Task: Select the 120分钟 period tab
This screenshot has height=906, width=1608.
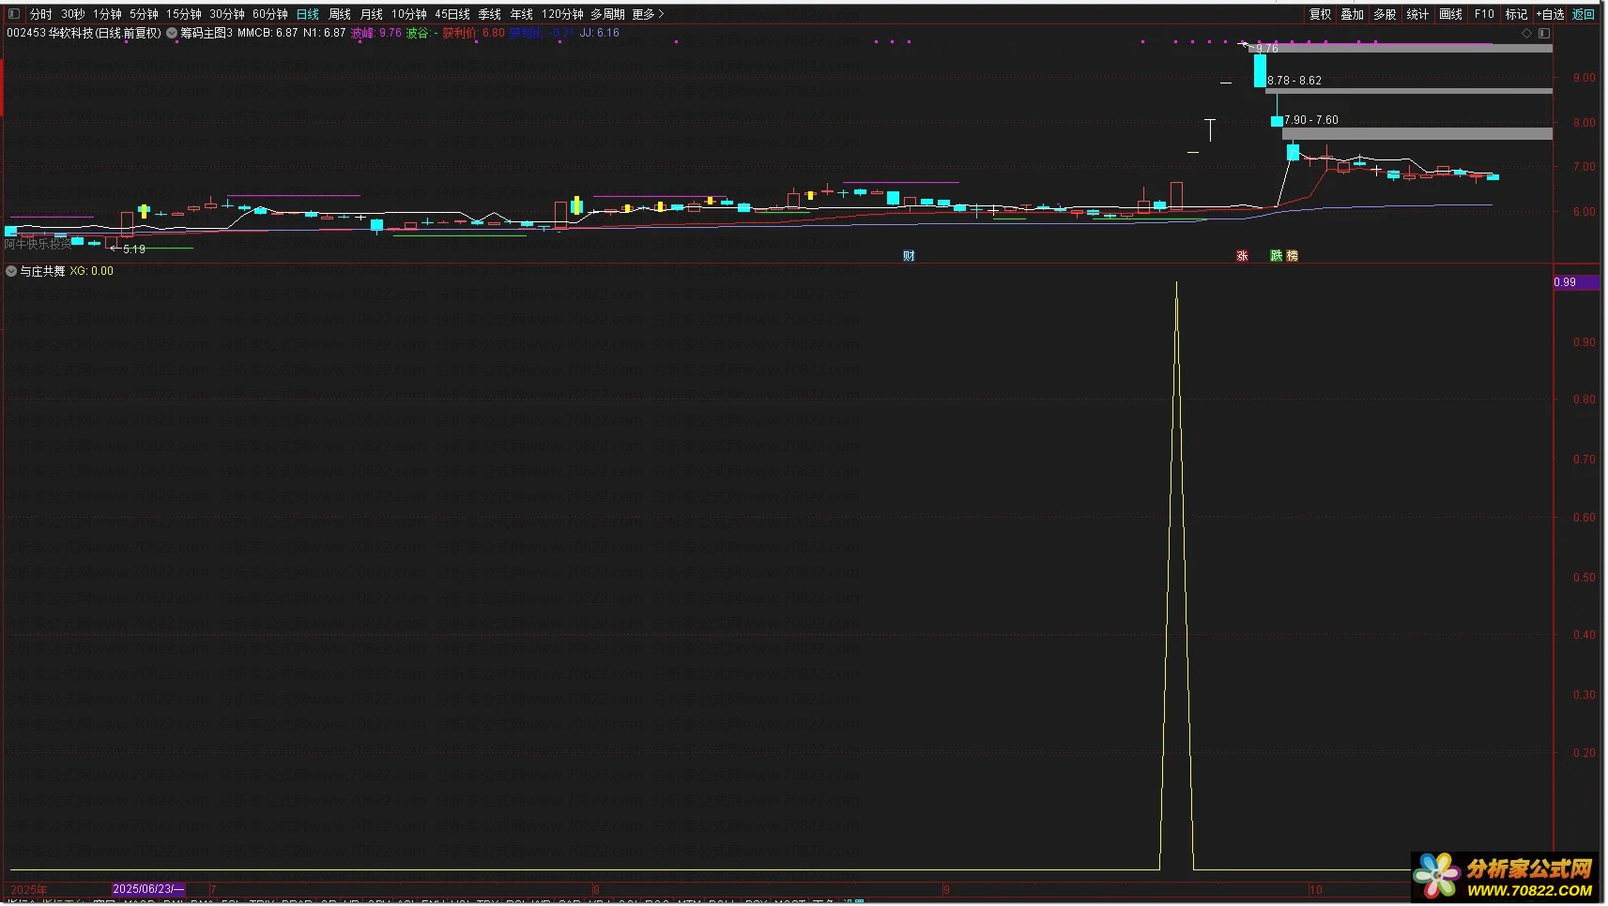Action: [562, 14]
